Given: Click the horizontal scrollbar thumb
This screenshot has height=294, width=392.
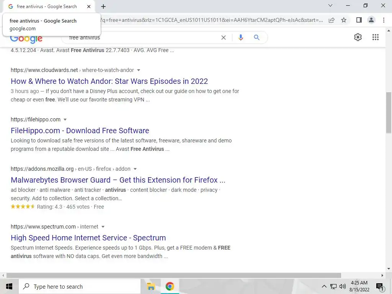Looking at the screenshot, I should 174,275.
